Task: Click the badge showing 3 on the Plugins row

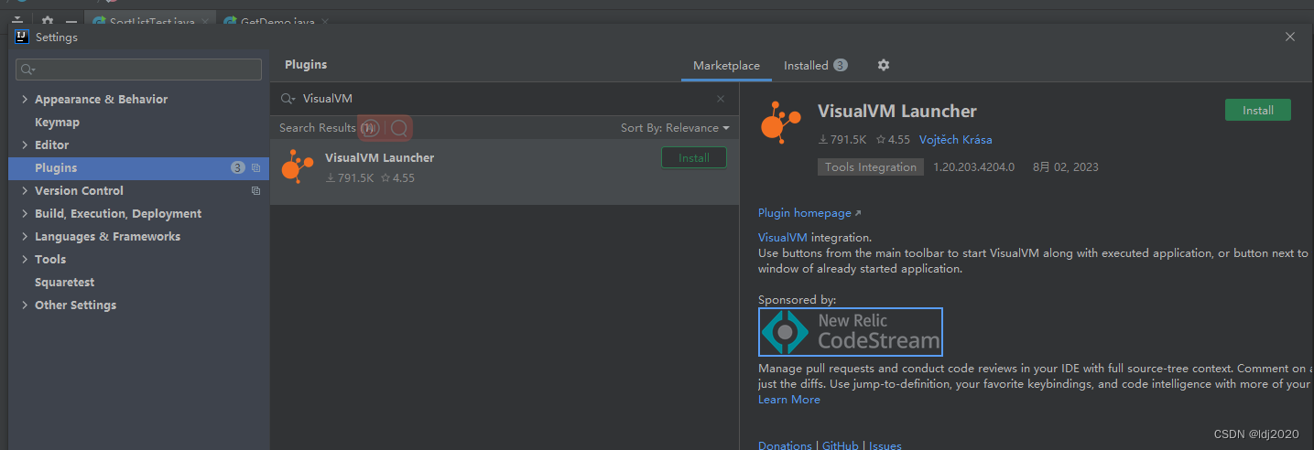Action: (238, 168)
